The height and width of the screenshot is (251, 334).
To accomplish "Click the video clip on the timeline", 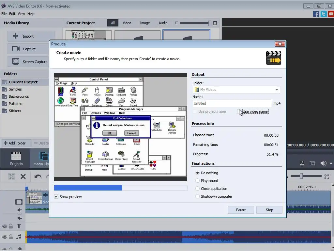I will [x=37, y=198].
